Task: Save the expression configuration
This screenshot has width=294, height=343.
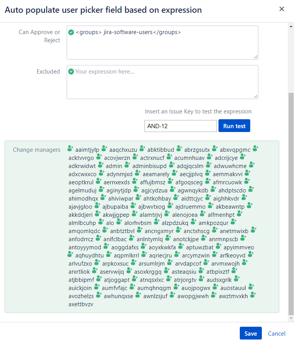Action: coord(251,333)
